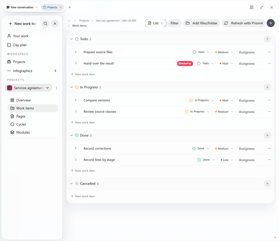Open the Services agreement project dropdown

47,88
